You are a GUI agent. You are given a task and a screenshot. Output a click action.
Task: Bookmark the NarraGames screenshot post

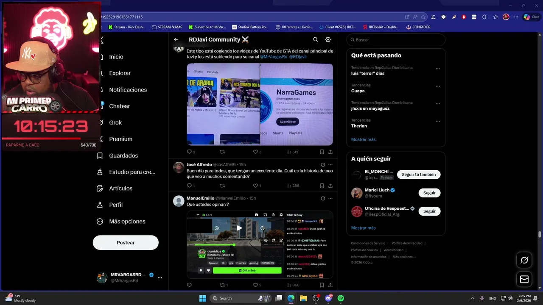tap(322, 152)
